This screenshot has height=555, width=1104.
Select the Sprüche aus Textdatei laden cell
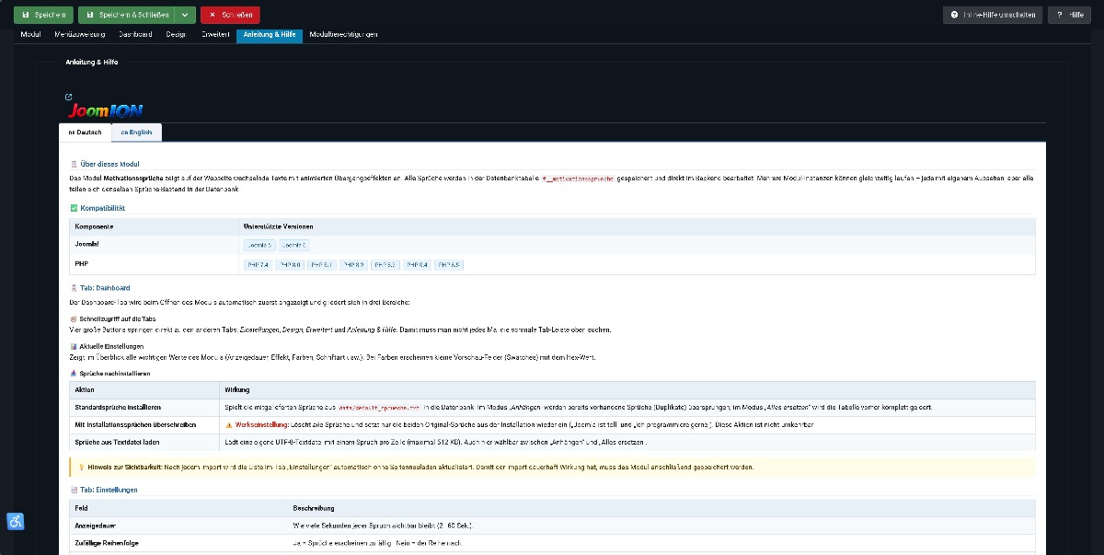pyautogui.click(x=144, y=443)
